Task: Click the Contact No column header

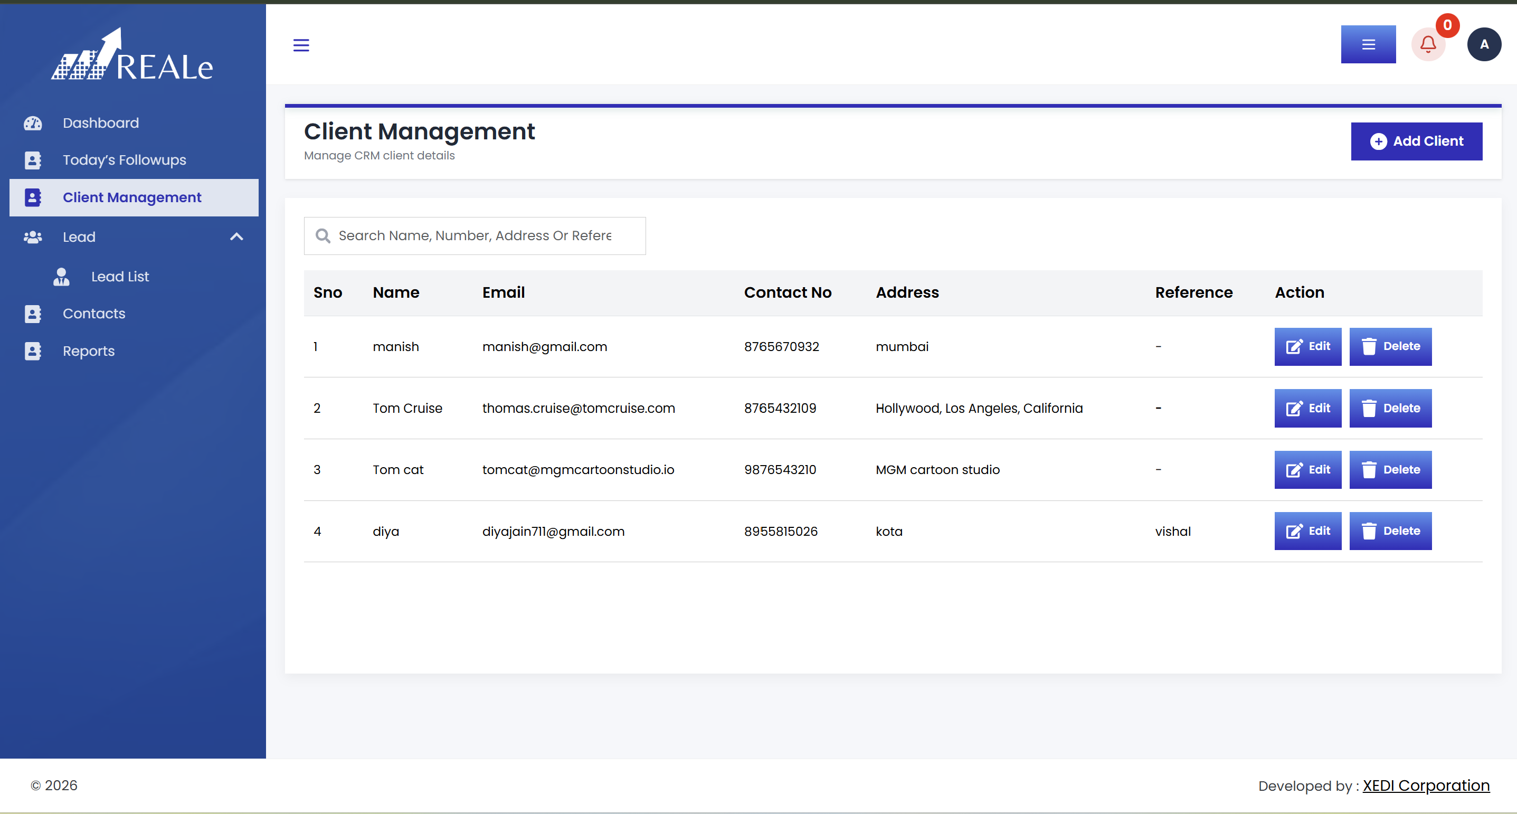Action: tap(788, 293)
